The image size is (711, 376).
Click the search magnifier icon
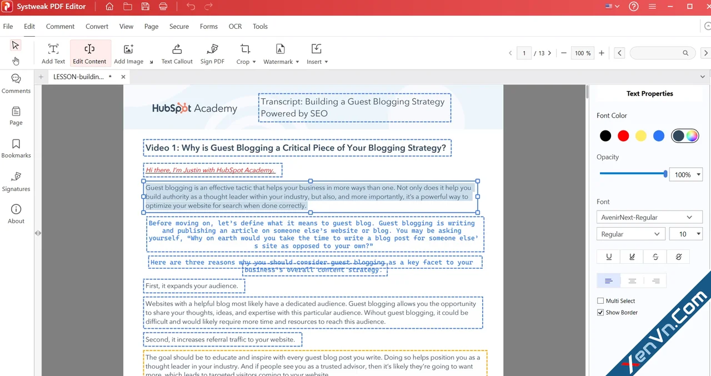[x=686, y=53]
